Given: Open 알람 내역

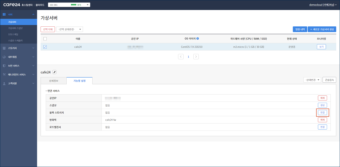Looking at the screenshot, I should coord(300,29).
